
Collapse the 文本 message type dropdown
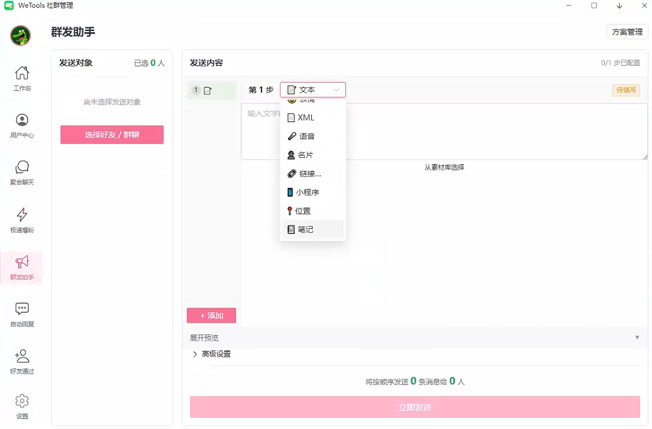[x=312, y=90]
